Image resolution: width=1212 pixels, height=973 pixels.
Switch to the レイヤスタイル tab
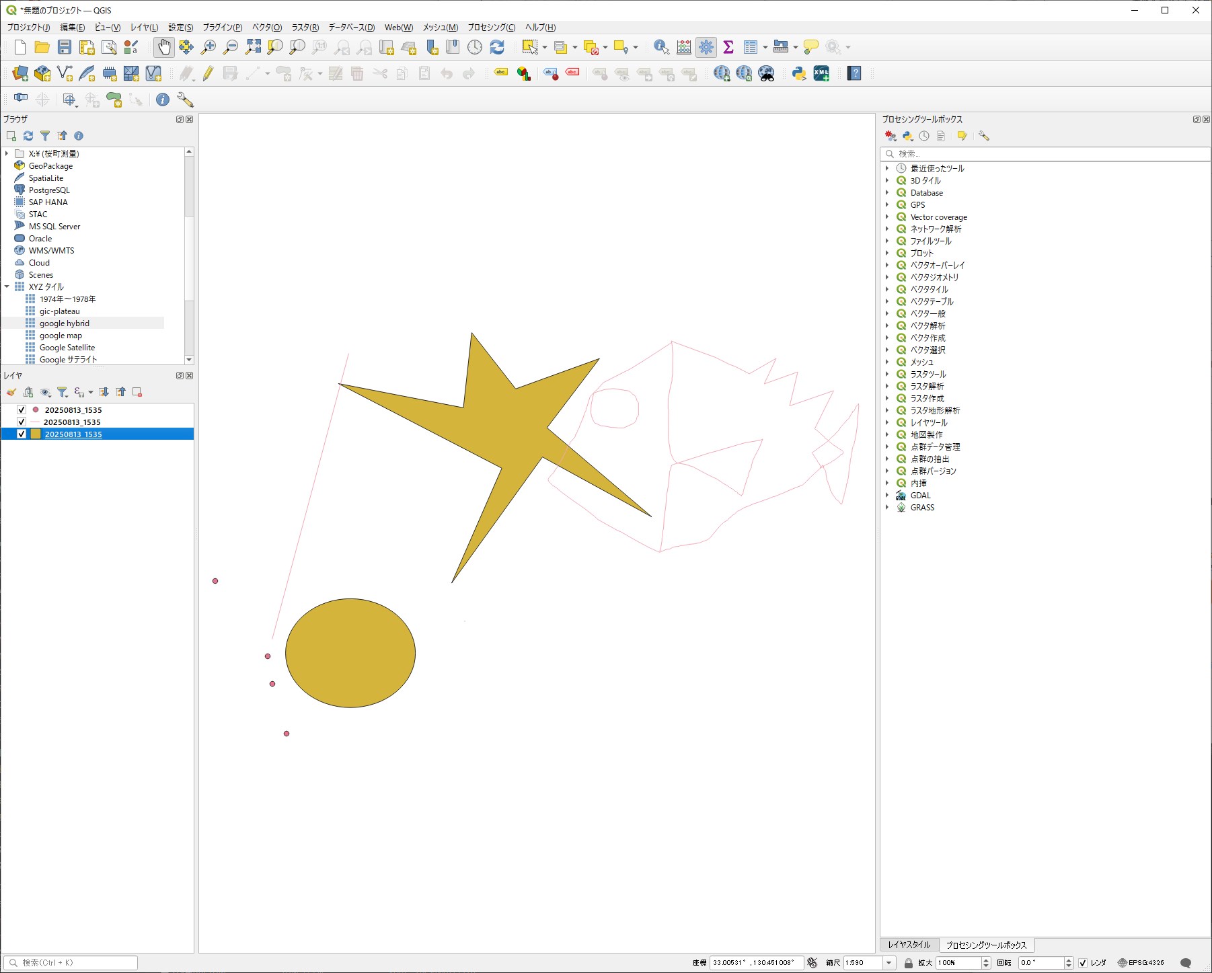(x=909, y=945)
